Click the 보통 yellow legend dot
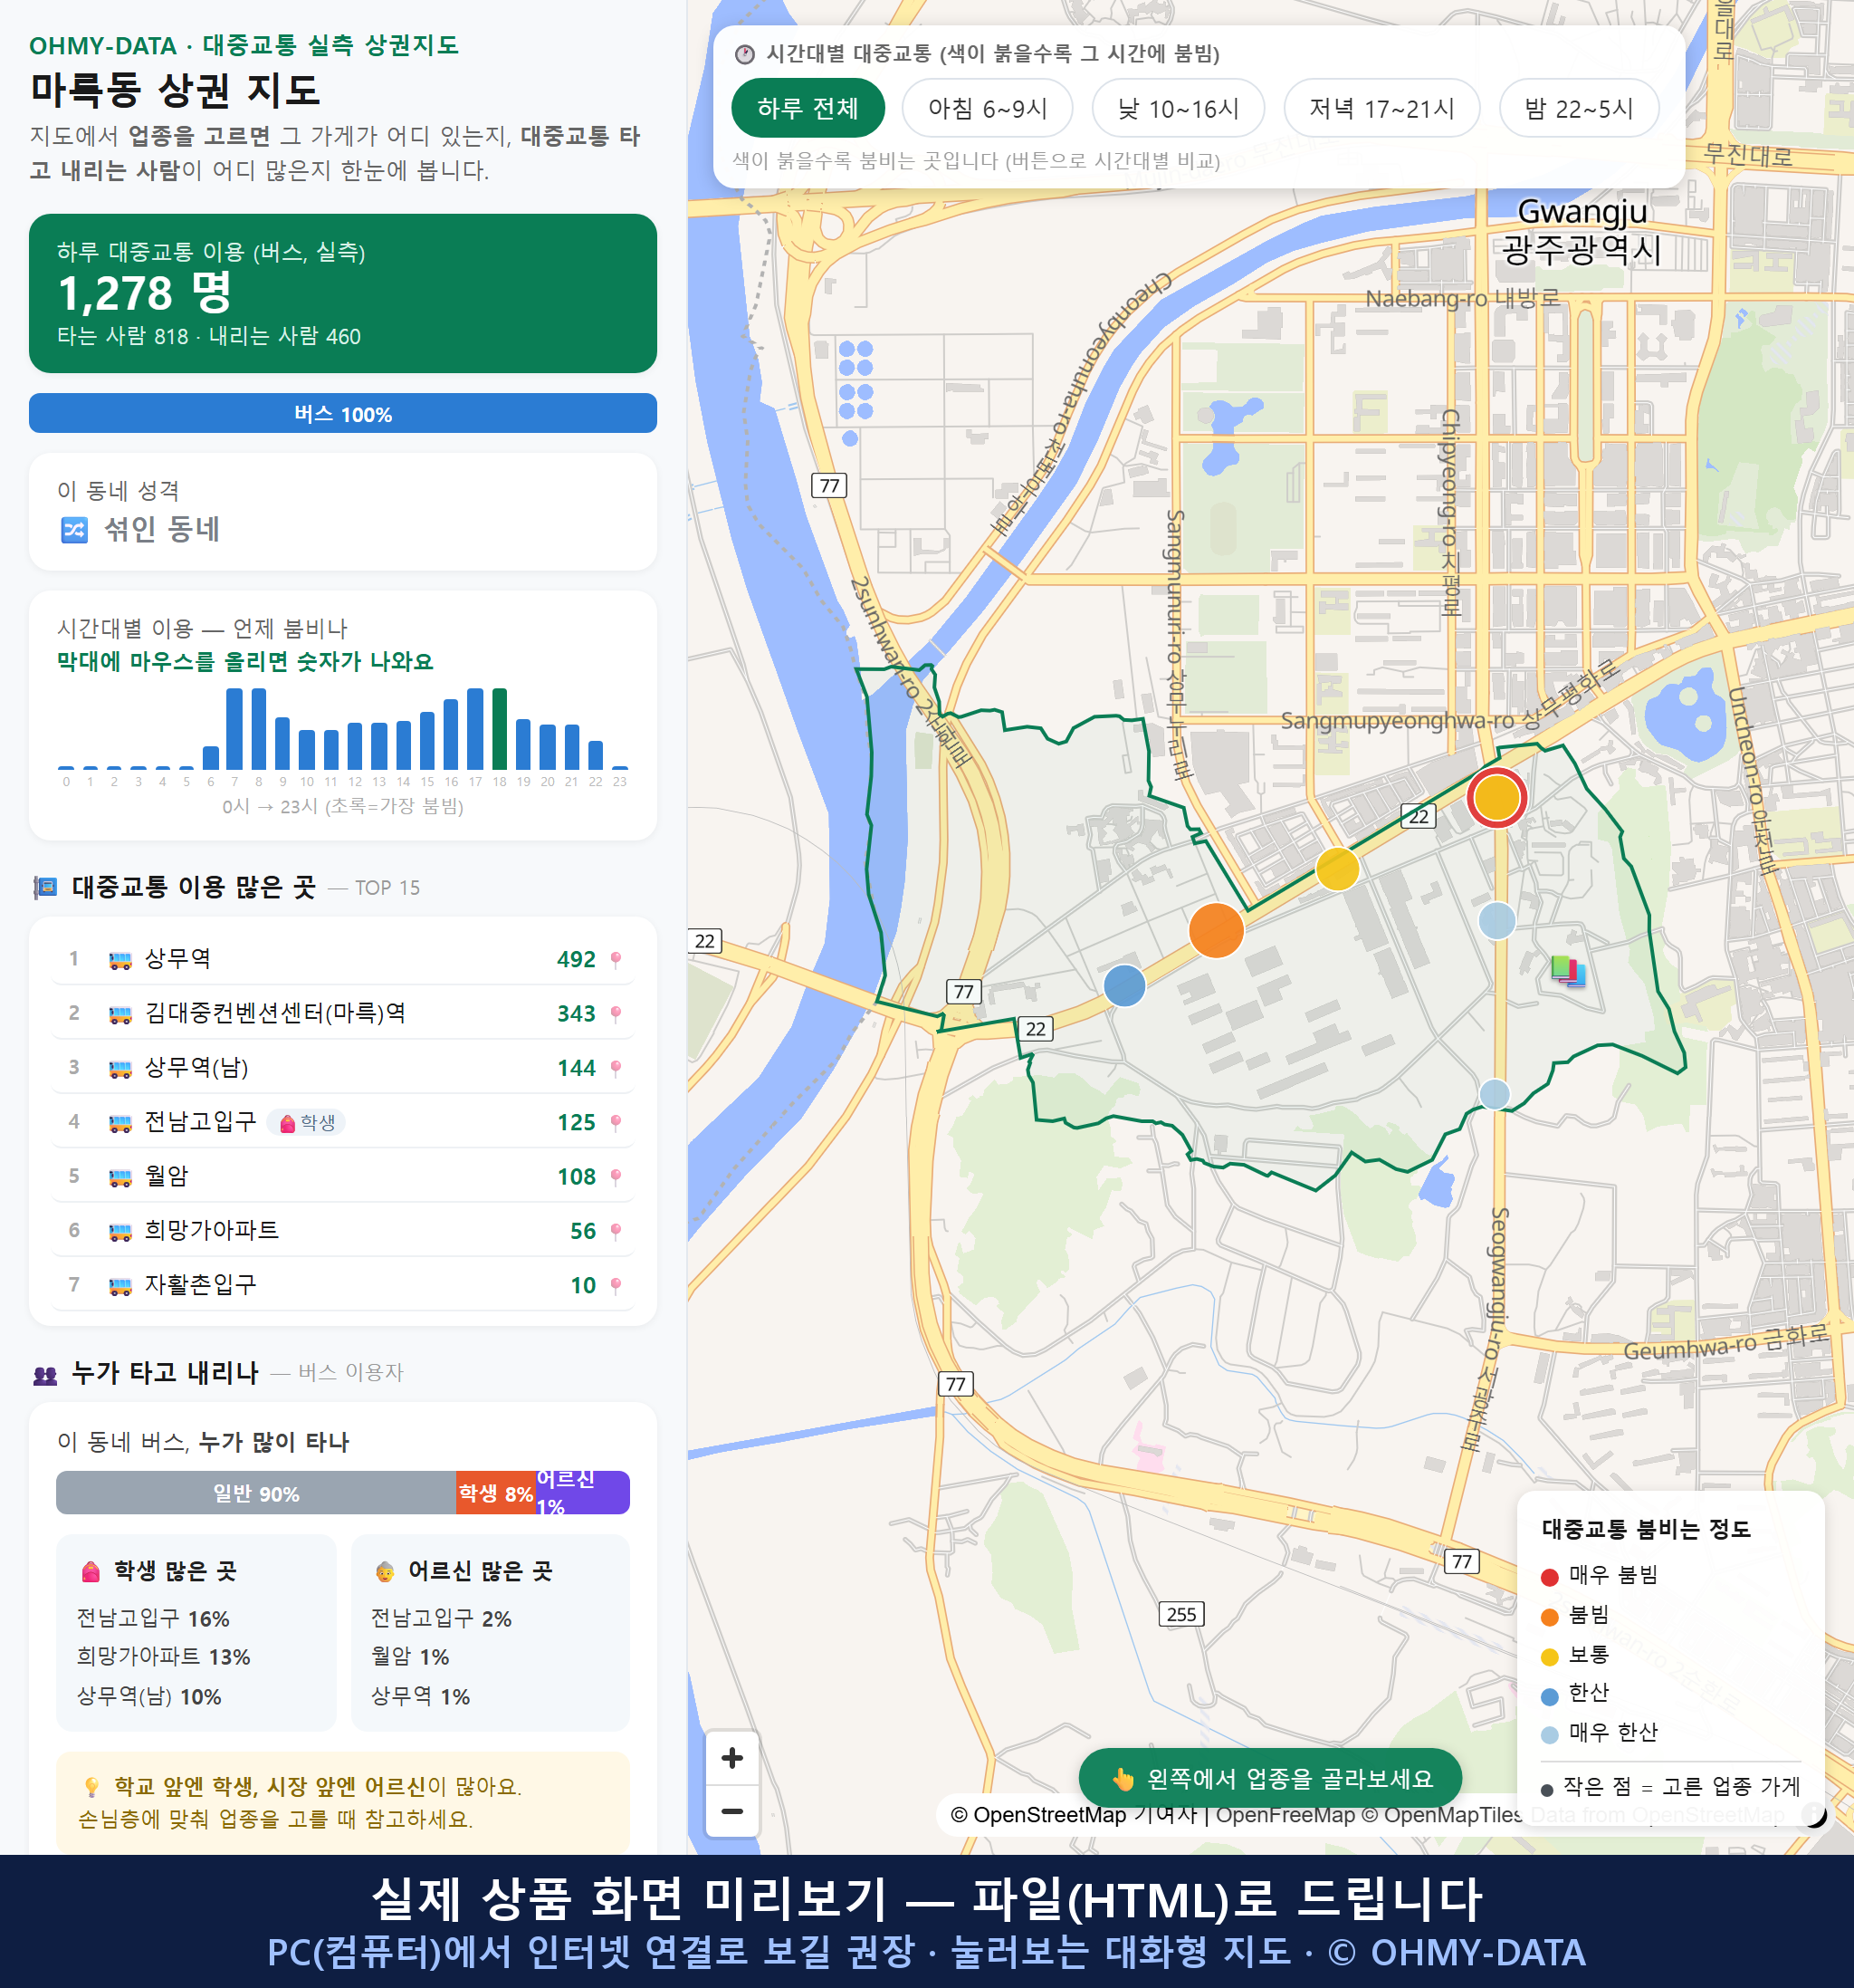The width and height of the screenshot is (1854, 1988). tap(1550, 1657)
